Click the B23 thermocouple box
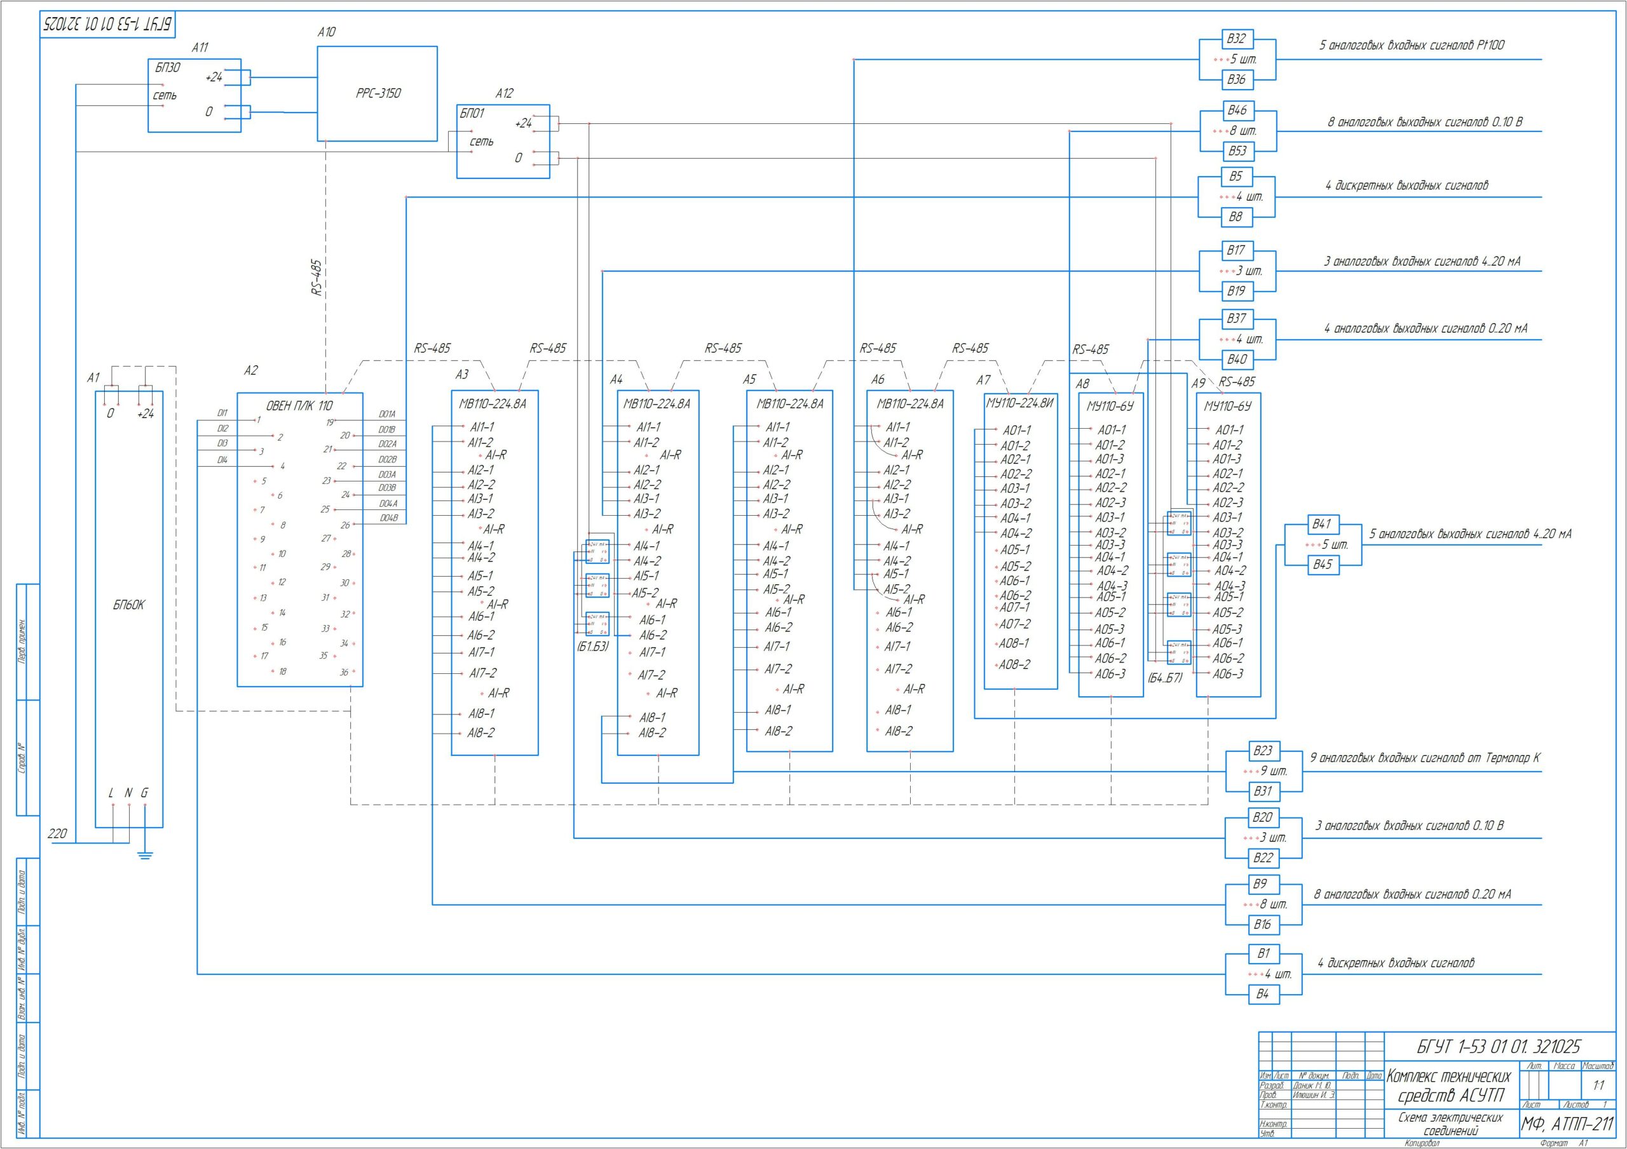1627x1149 pixels. click(x=1263, y=751)
